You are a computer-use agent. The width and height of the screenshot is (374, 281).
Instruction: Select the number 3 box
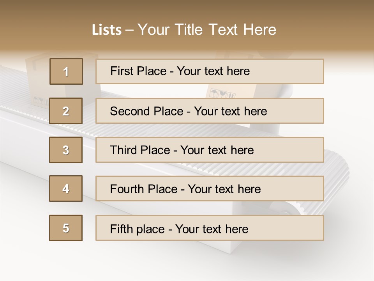[66, 150]
